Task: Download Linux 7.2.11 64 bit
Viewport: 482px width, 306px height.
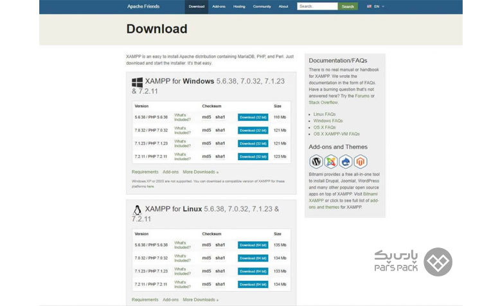Action: pyautogui.click(x=253, y=285)
